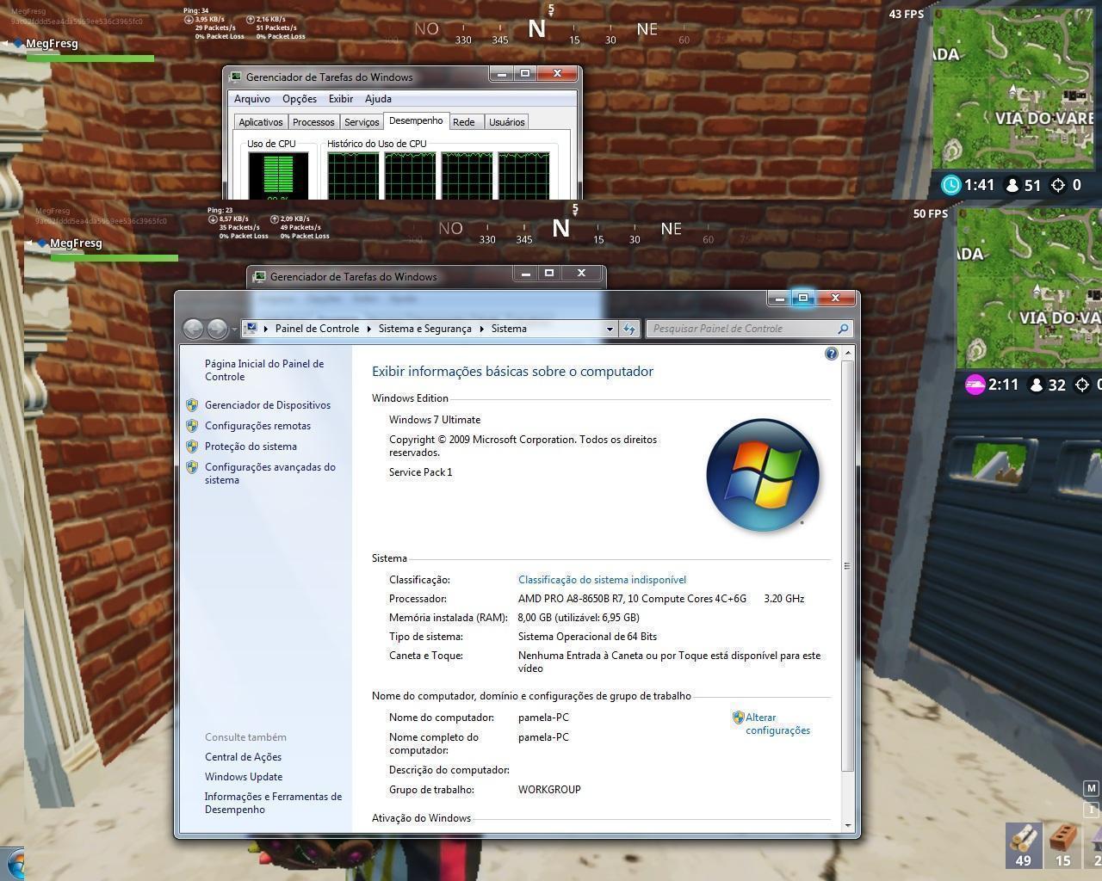Click the first Histórico do Uso de CPU graph
This screenshot has height=881, width=1102.
353,176
